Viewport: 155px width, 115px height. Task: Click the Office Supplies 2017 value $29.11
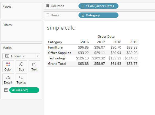[100, 53]
